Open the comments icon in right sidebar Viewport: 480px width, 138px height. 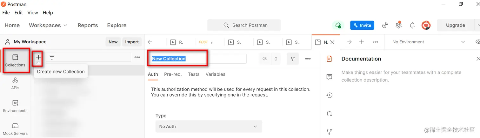pyautogui.click(x=329, y=77)
